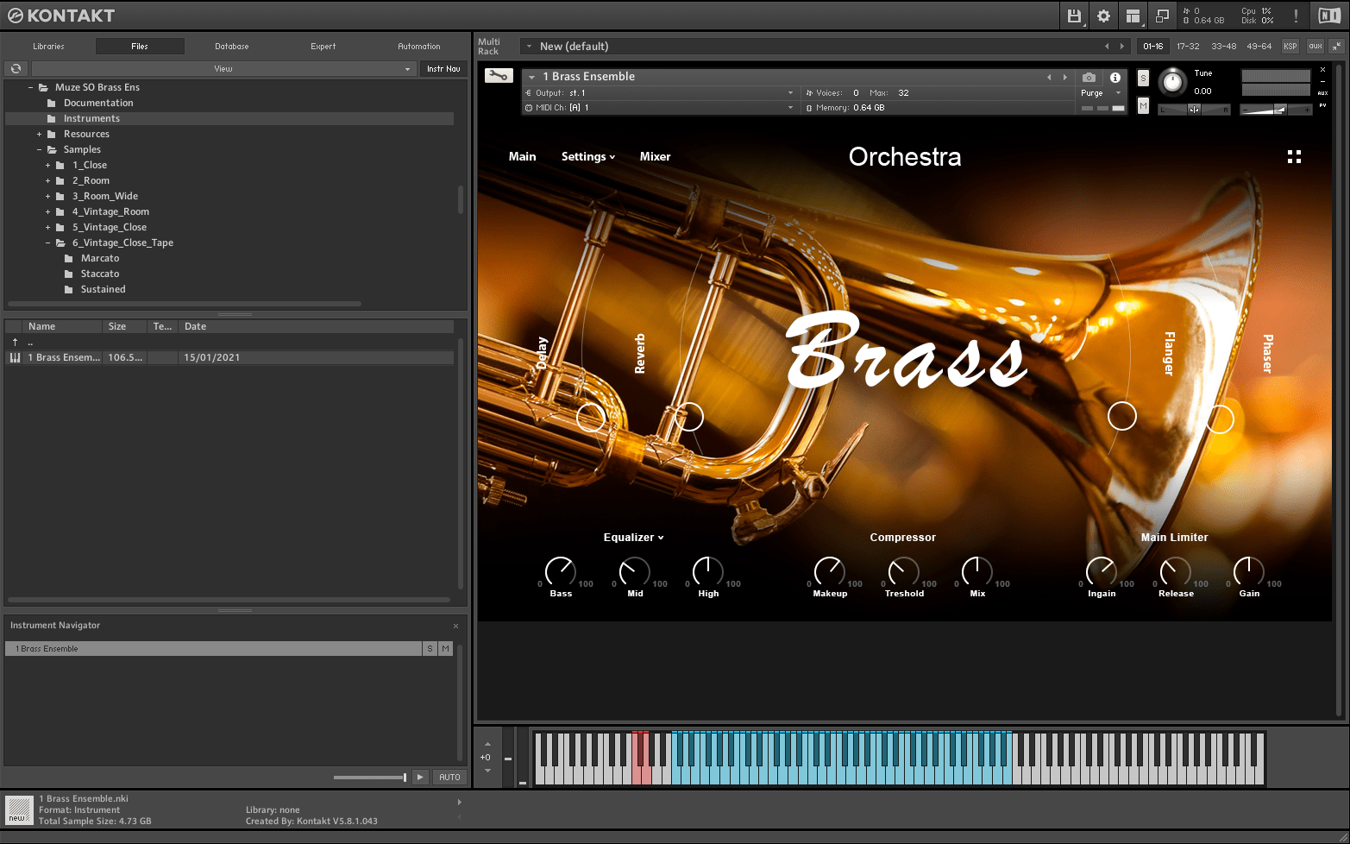Open the Main page
Image resolution: width=1350 pixels, height=844 pixels.
pos(522,156)
